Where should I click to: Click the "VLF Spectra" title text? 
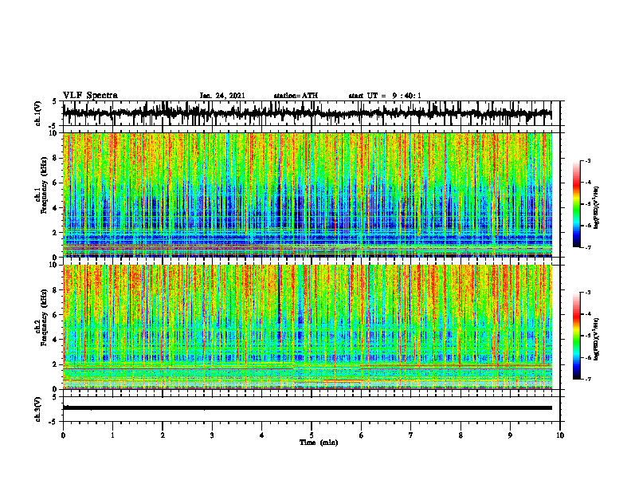90,96
